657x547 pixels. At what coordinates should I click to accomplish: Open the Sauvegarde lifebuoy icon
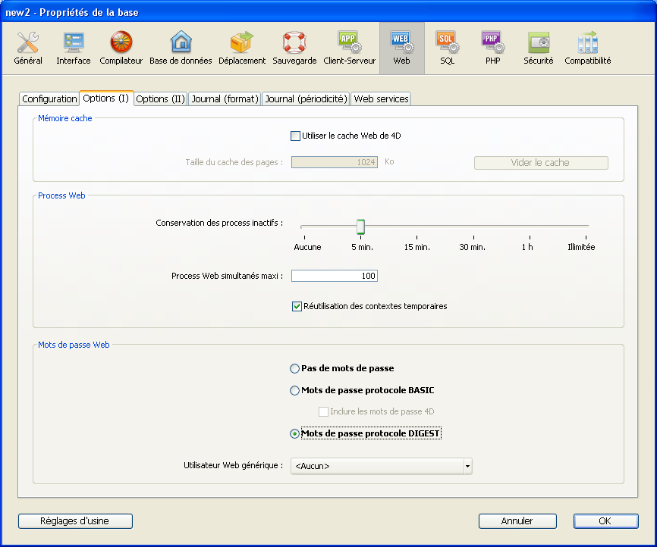[294, 47]
